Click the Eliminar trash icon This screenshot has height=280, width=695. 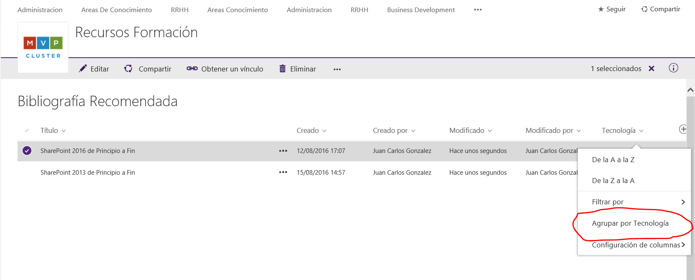click(x=283, y=69)
